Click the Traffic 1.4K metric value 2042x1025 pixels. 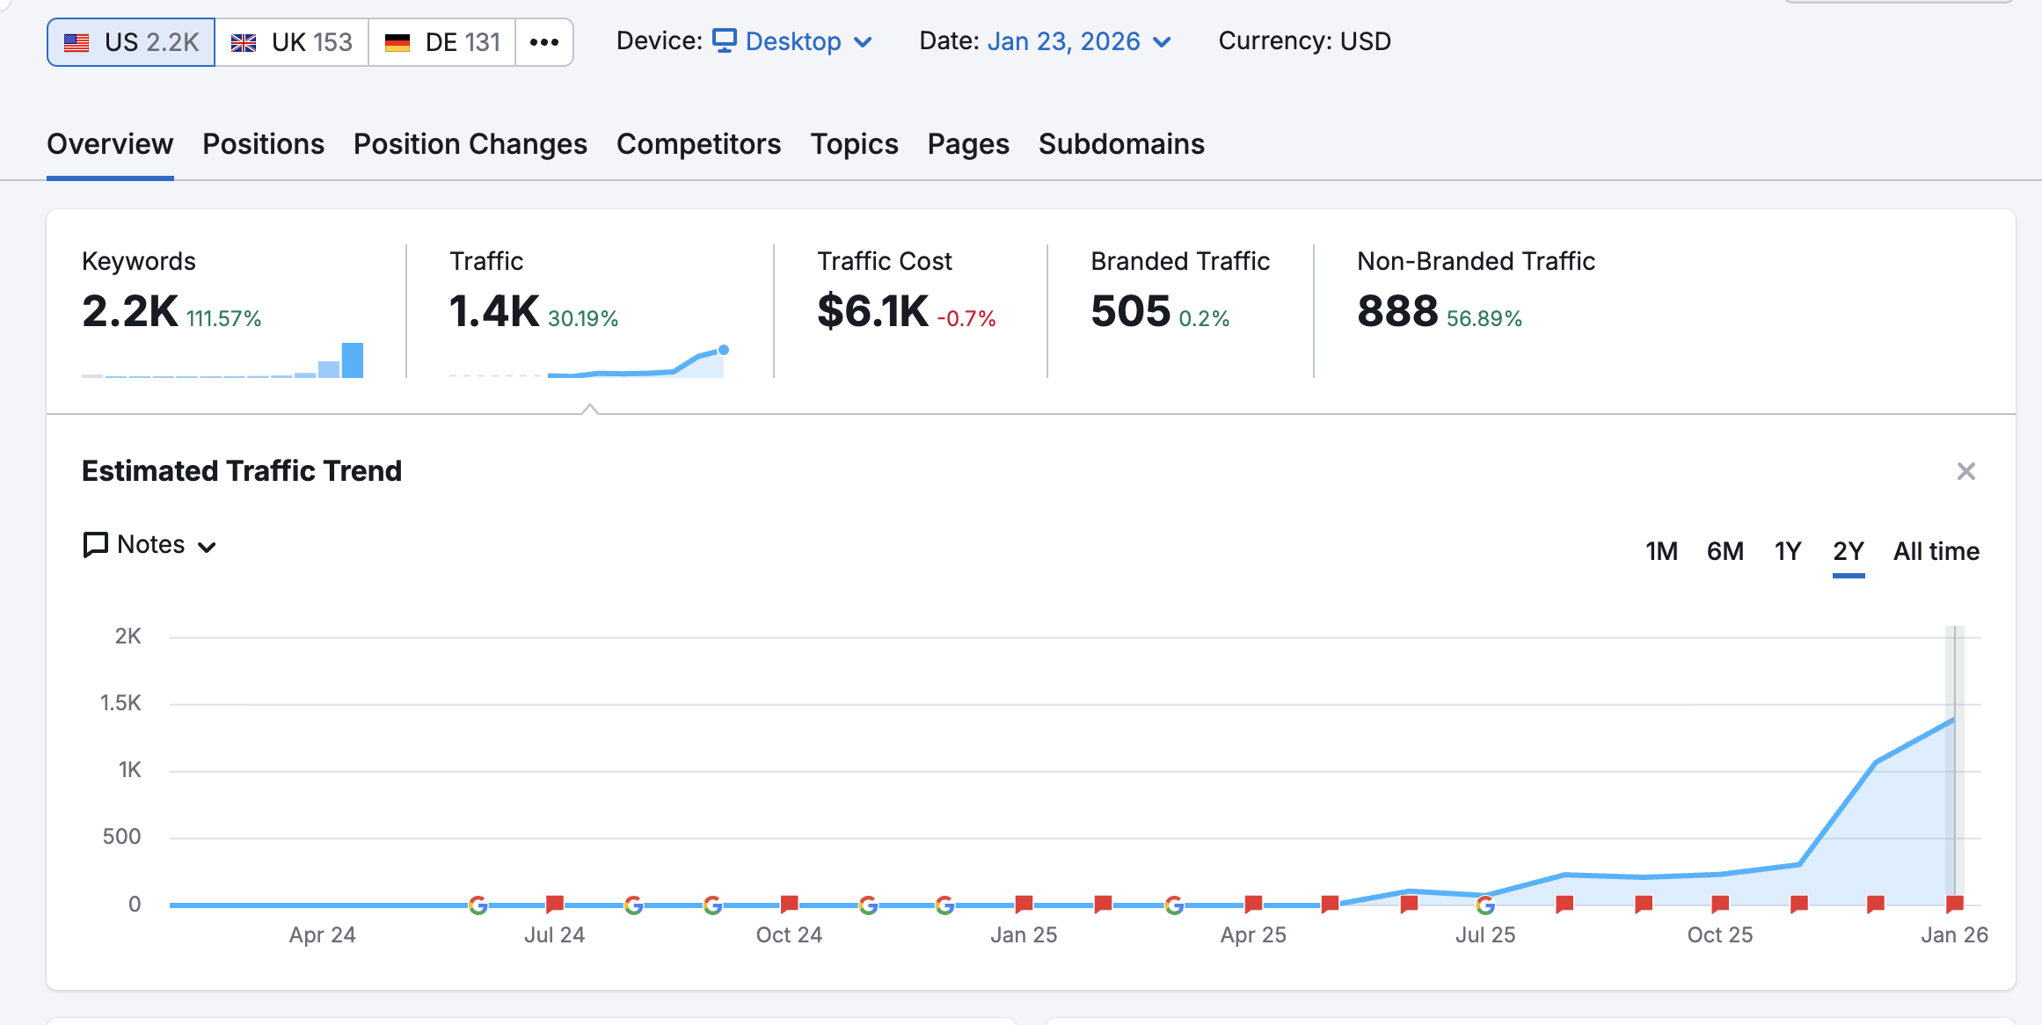click(493, 311)
